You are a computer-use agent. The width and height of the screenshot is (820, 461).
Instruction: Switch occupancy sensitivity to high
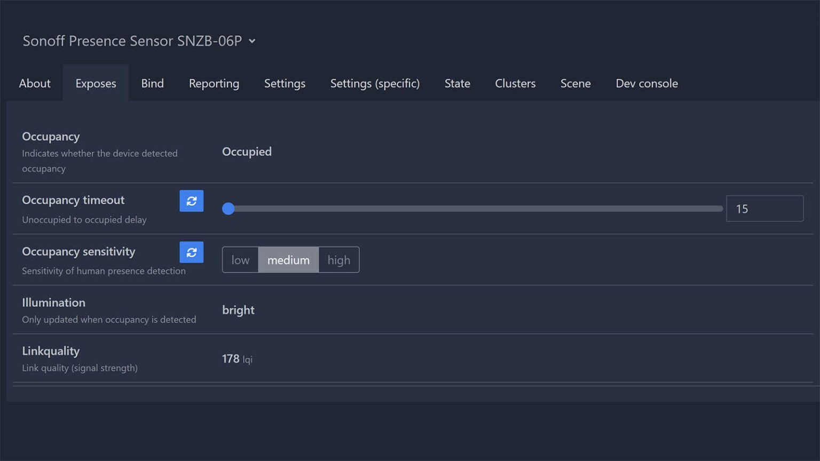[x=338, y=260]
